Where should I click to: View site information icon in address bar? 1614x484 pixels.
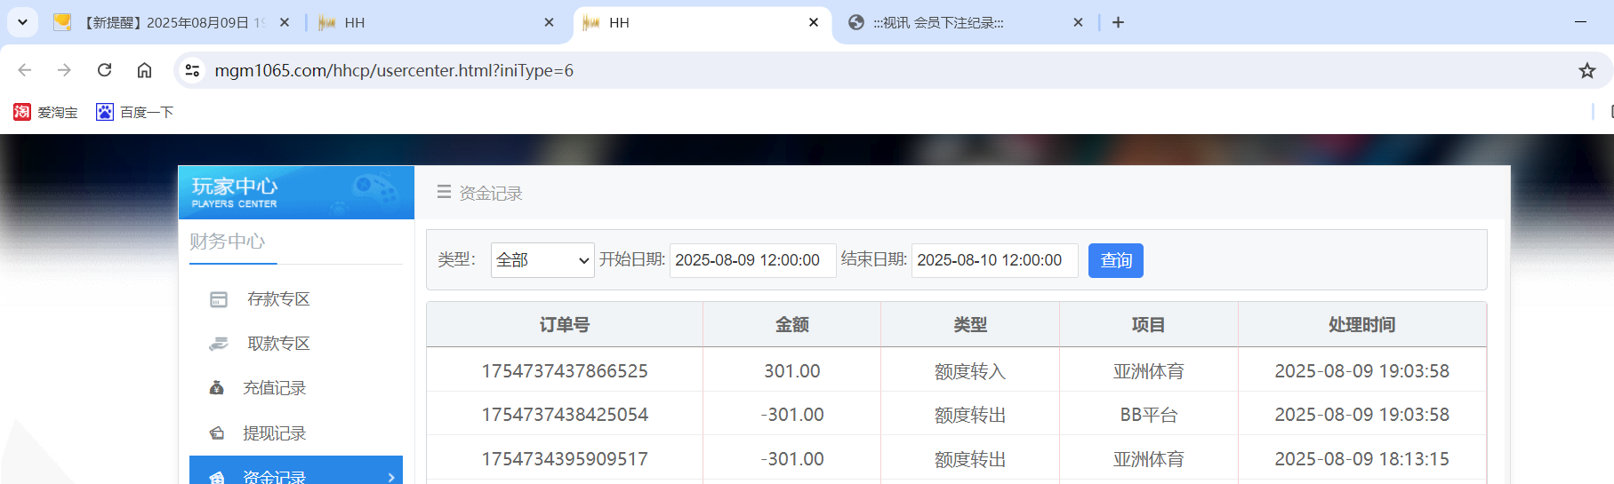[x=192, y=70]
